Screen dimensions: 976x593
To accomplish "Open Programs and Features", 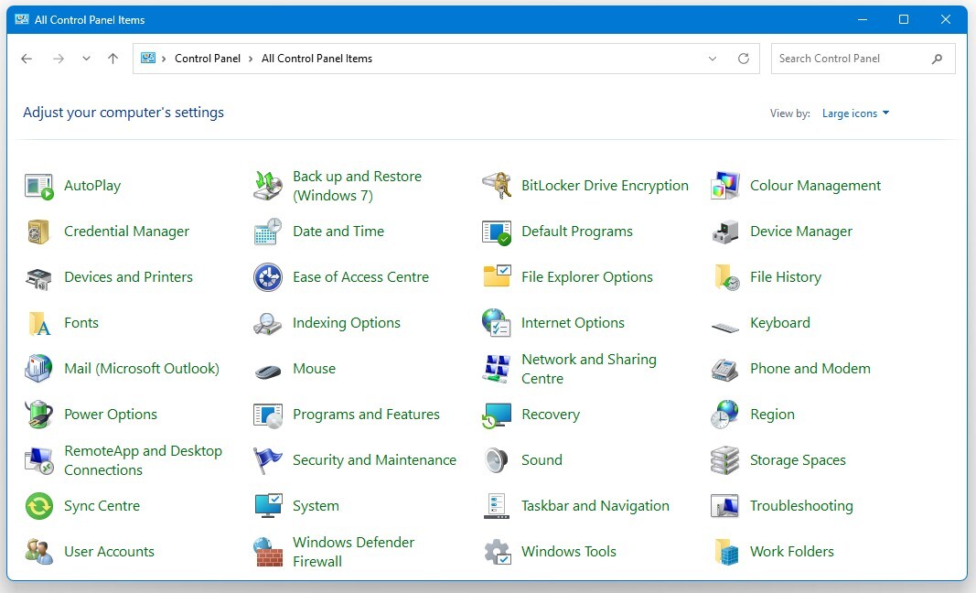I will coord(365,414).
